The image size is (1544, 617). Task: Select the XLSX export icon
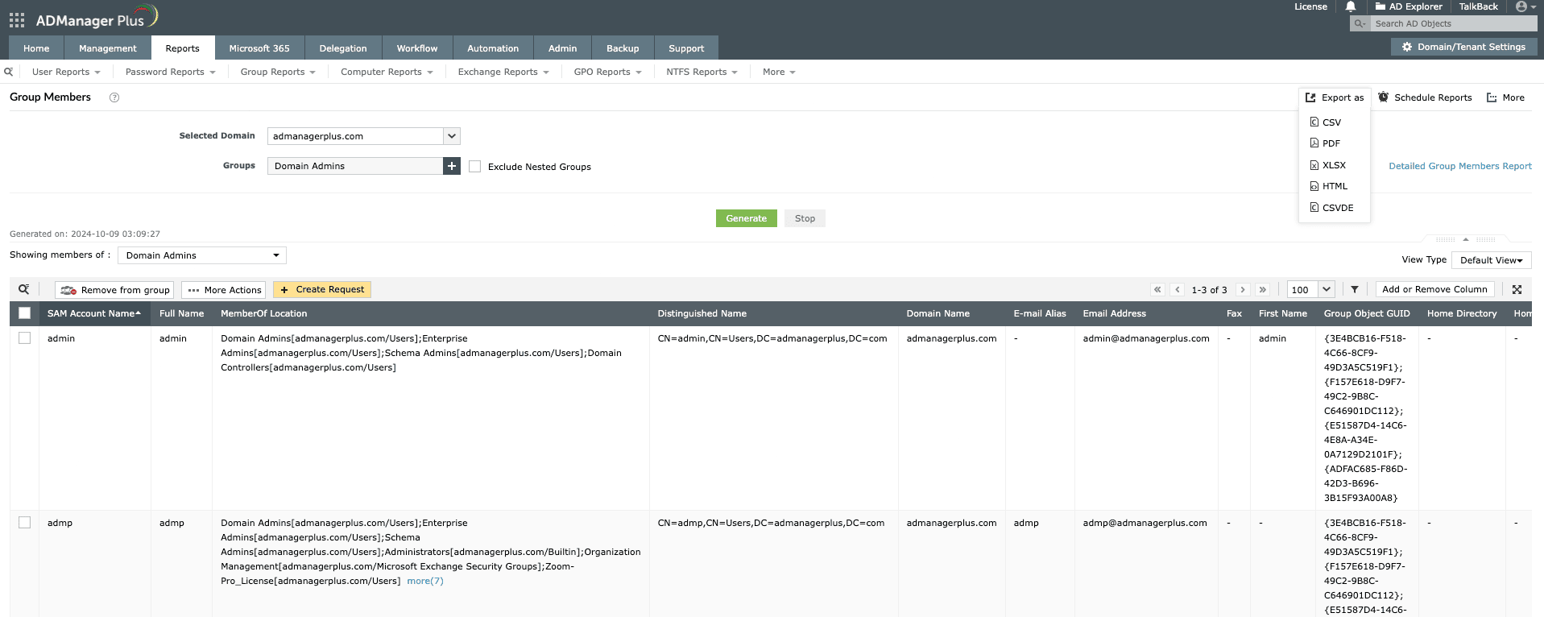tap(1314, 165)
